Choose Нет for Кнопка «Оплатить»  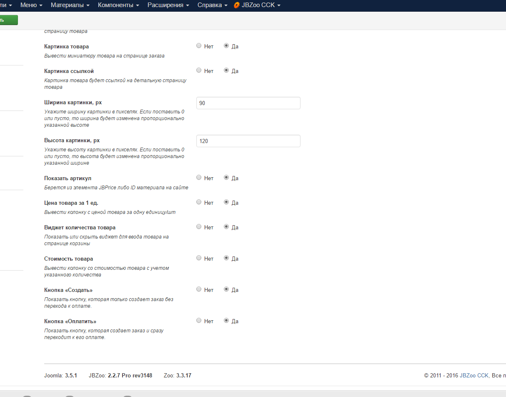pyautogui.click(x=199, y=321)
